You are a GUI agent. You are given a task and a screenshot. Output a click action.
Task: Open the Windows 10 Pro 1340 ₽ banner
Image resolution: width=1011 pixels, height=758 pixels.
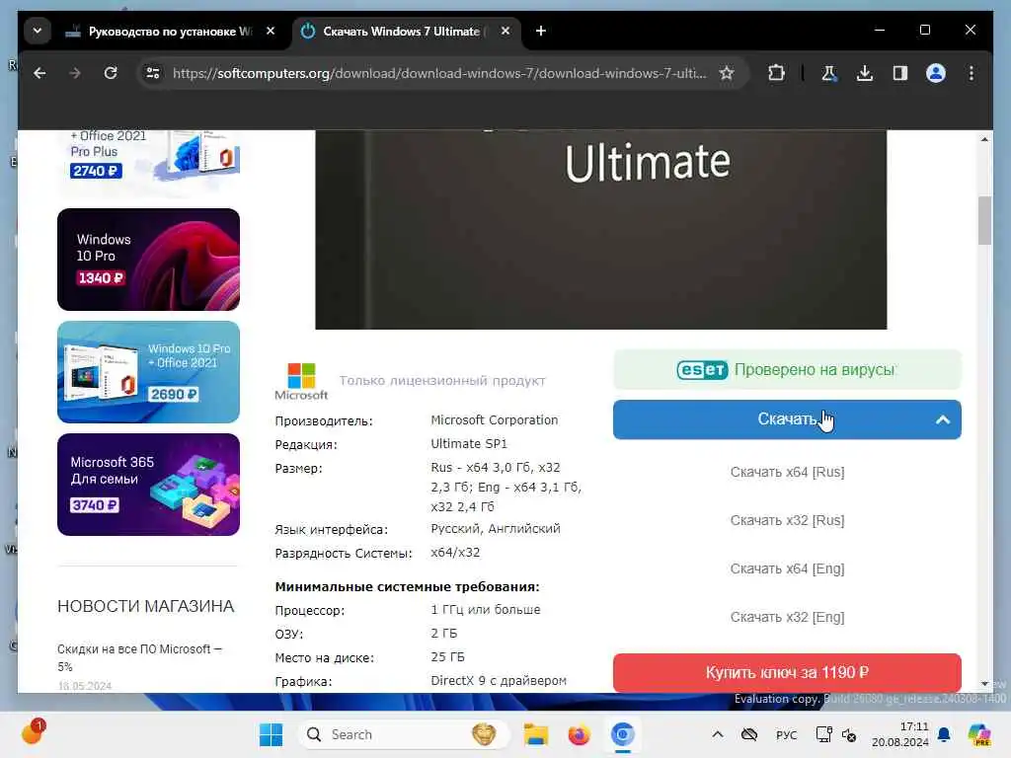pyautogui.click(x=148, y=260)
